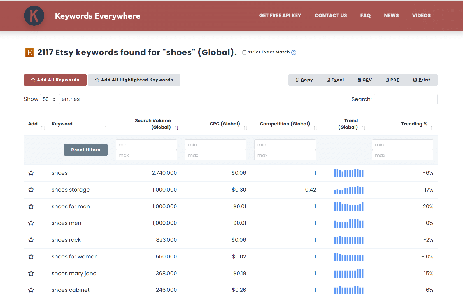
Task: Print the keywords table
Action: pos(421,80)
